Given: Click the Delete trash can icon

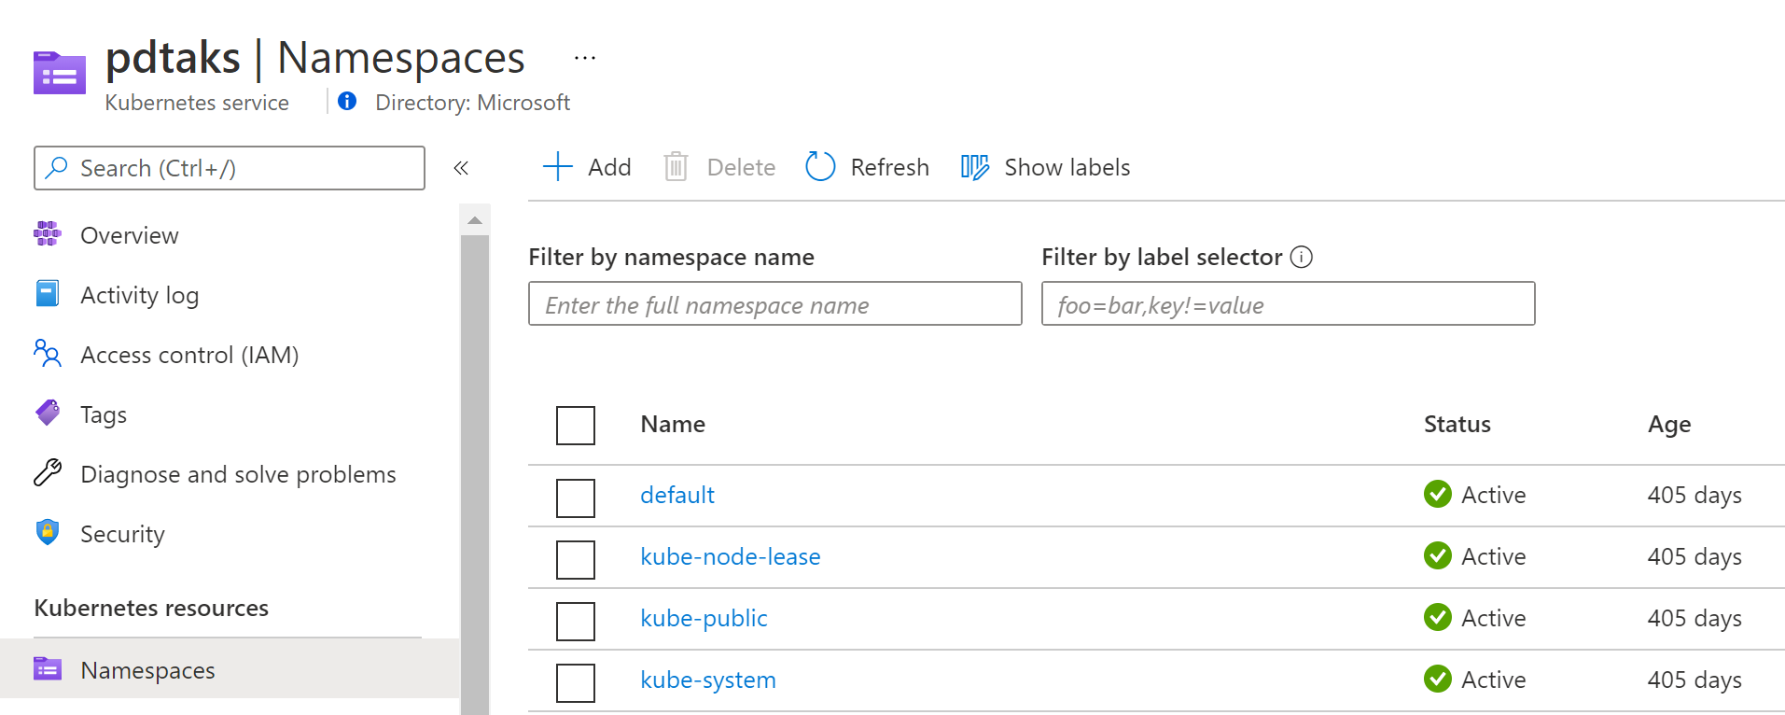Looking at the screenshot, I should (x=676, y=167).
